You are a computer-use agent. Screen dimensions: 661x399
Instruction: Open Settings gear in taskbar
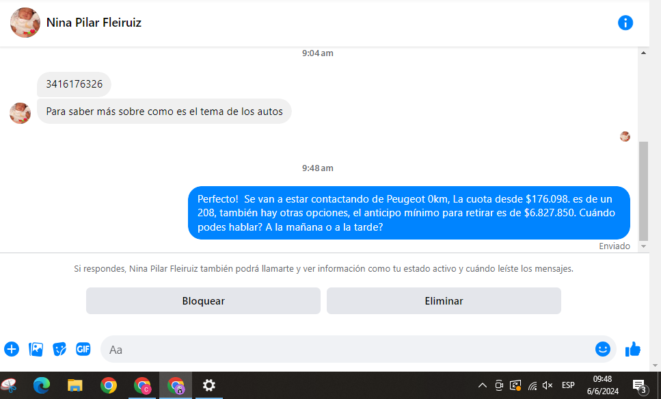209,385
